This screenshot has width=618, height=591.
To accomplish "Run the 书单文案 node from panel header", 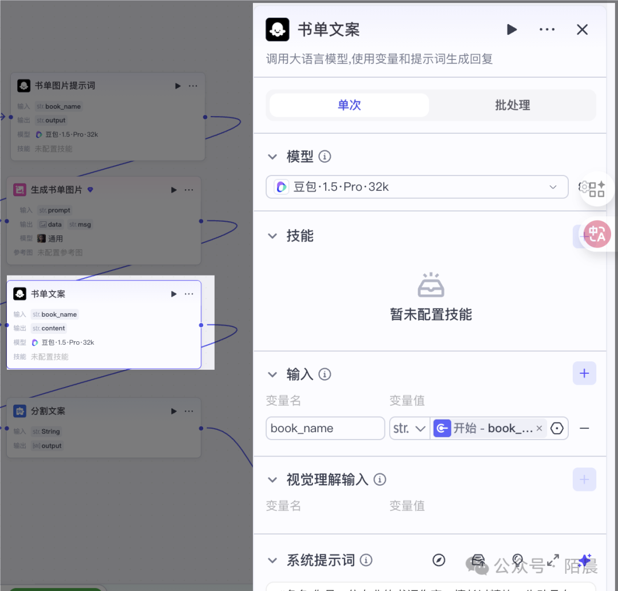I will click(512, 30).
